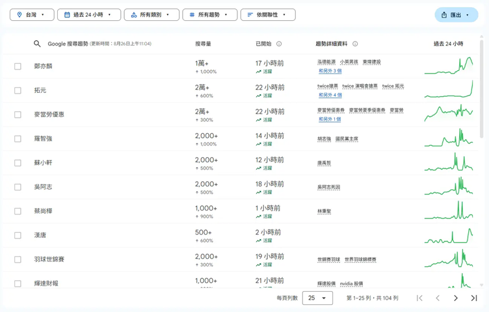Open the sparkline chart for 漢唐
The image size is (489, 312).
tap(449, 235)
